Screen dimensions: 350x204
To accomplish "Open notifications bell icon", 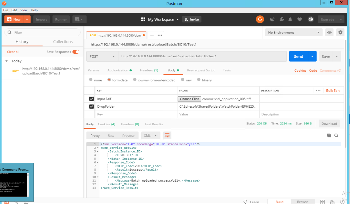I will click(290, 19).
